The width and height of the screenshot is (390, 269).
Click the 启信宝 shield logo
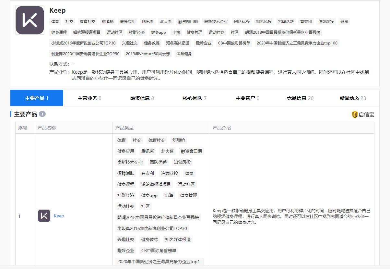(x=355, y=115)
